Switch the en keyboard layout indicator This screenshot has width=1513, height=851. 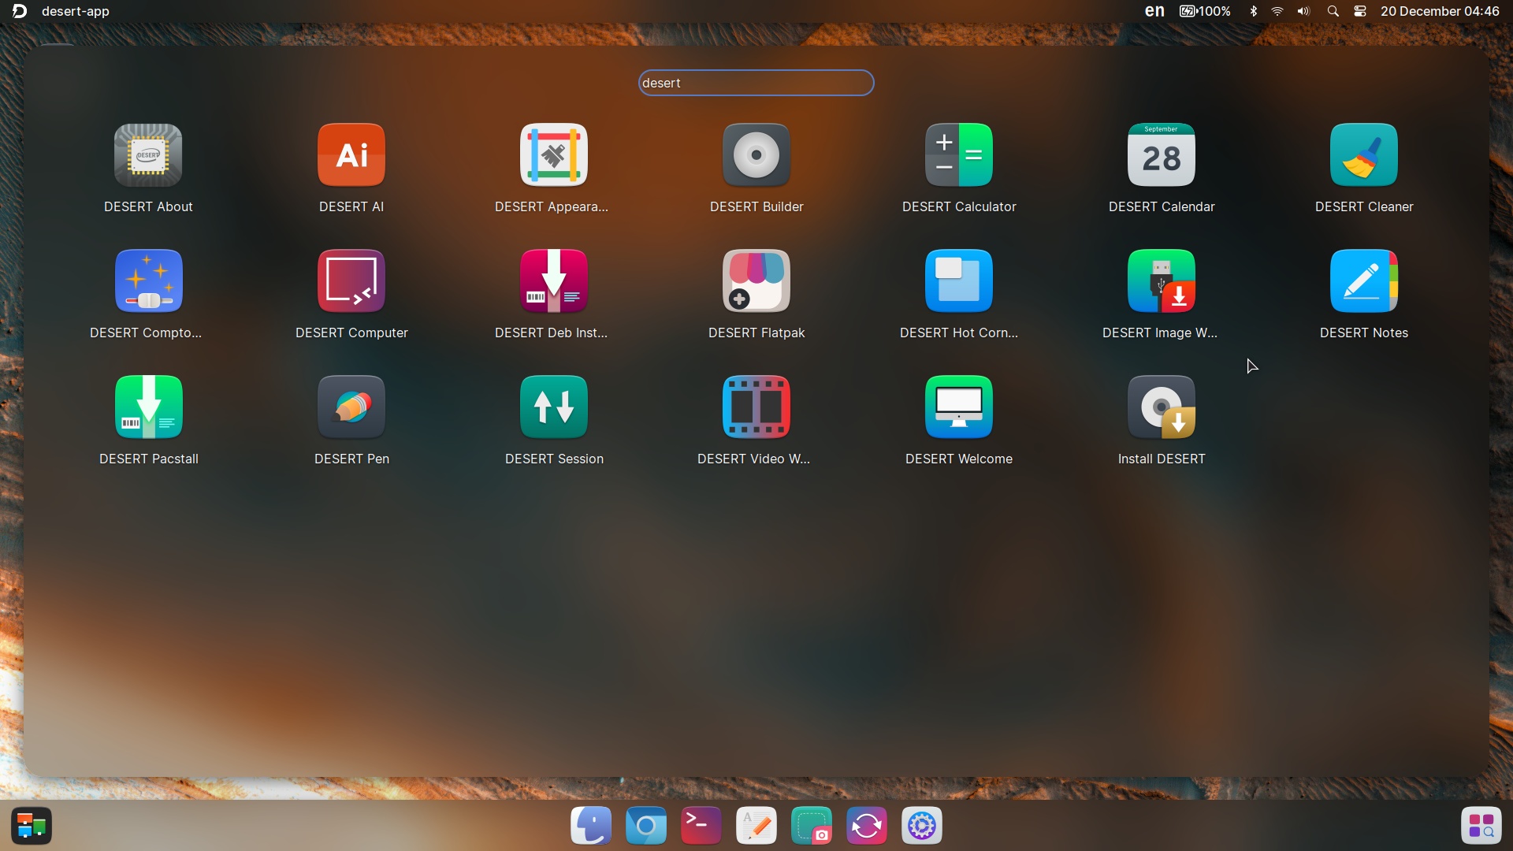1154,11
